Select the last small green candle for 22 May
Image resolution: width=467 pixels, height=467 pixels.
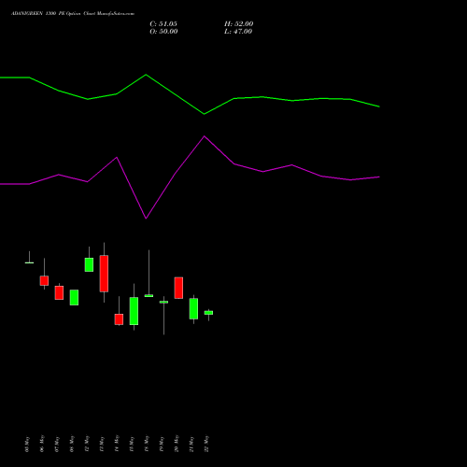pyautogui.click(x=208, y=313)
